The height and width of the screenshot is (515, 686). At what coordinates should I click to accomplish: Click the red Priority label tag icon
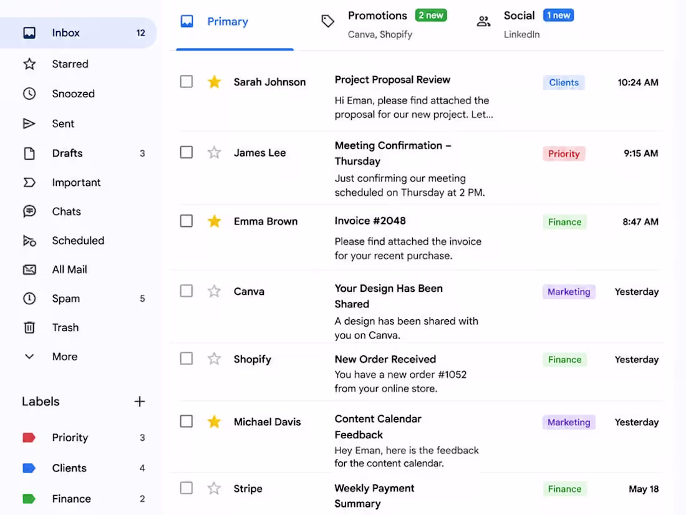(x=29, y=438)
